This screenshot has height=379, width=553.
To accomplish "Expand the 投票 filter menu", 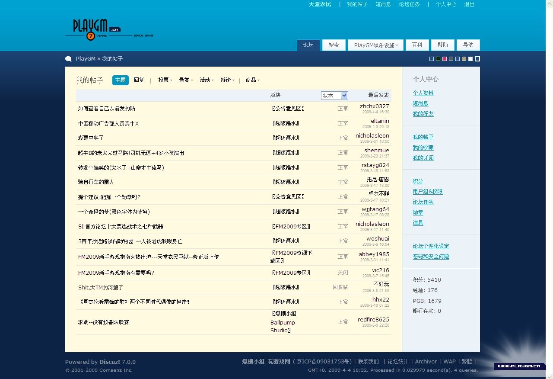I will pos(165,80).
